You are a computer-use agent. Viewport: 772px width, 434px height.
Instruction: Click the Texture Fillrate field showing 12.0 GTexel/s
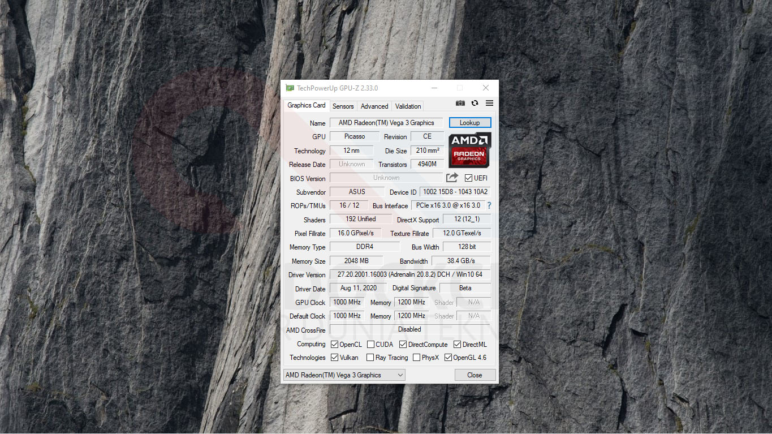pos(462,233)
